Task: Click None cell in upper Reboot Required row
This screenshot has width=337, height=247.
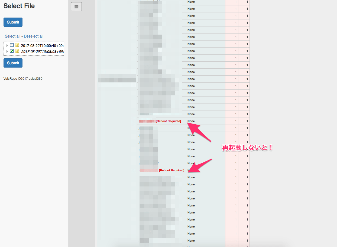Action: click(191, 121)
